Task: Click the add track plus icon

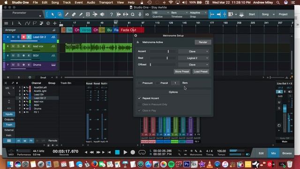Action: point(55,23)
